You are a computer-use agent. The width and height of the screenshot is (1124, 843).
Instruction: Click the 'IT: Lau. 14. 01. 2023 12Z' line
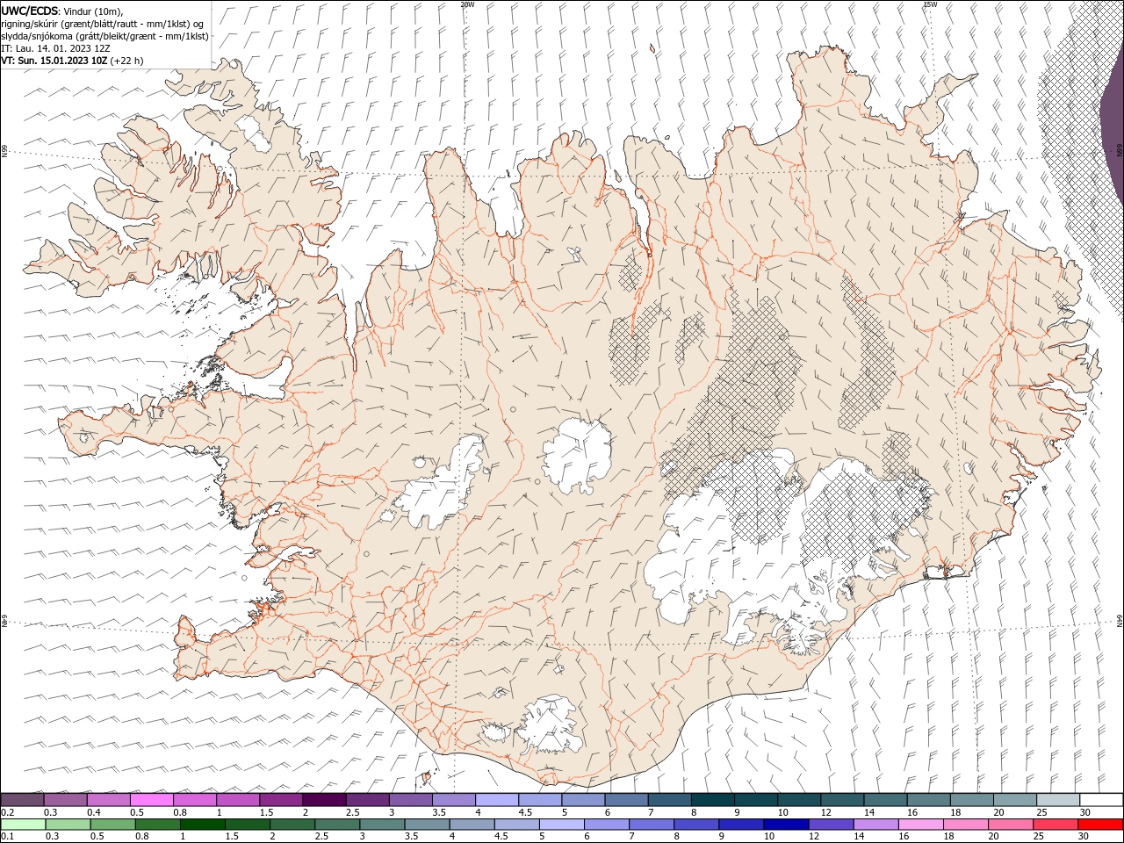[56, 48]
